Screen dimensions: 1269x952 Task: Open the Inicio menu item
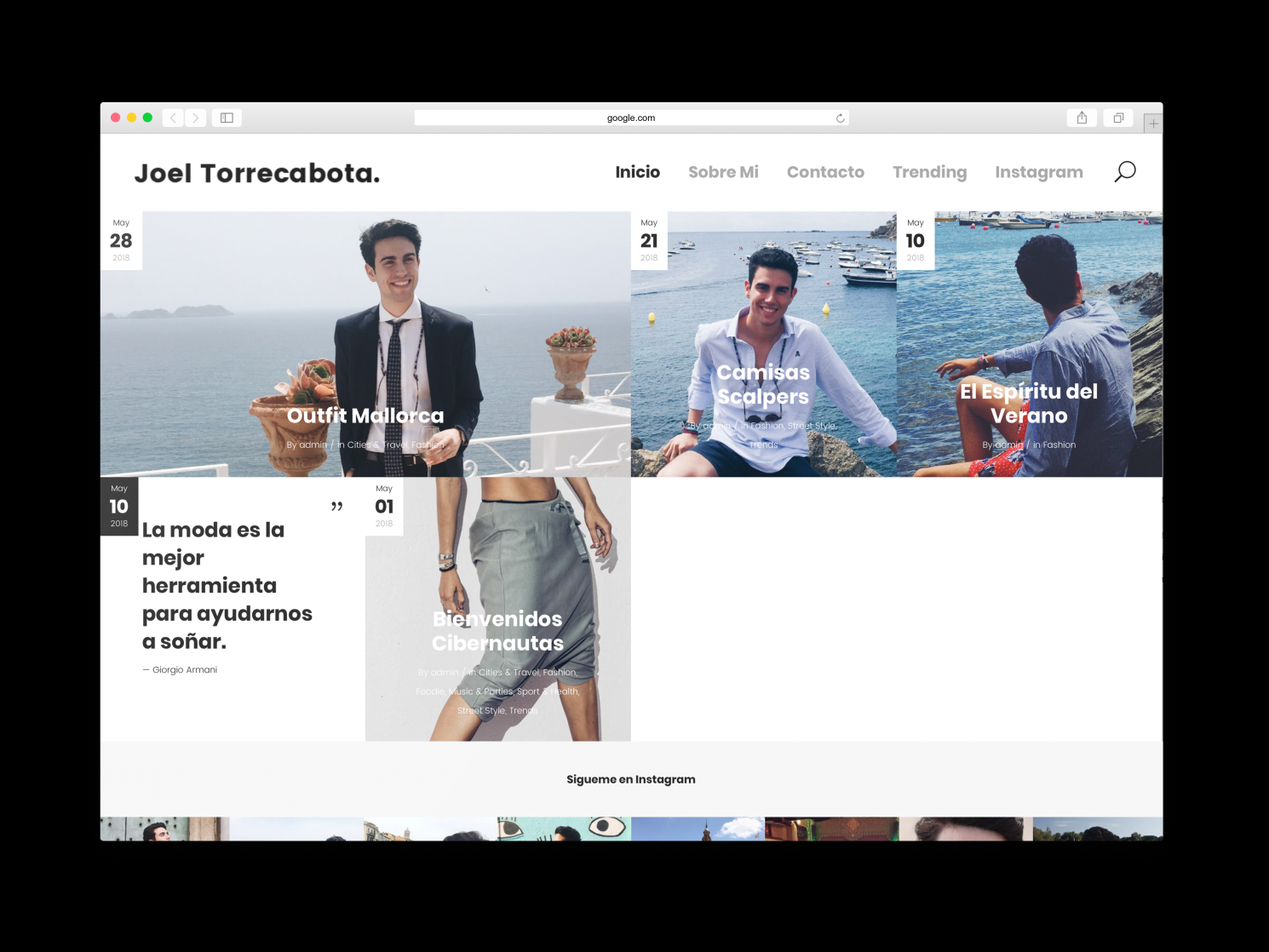point(637,172)
